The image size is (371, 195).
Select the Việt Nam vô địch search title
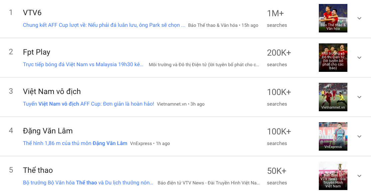click(52, 92)
